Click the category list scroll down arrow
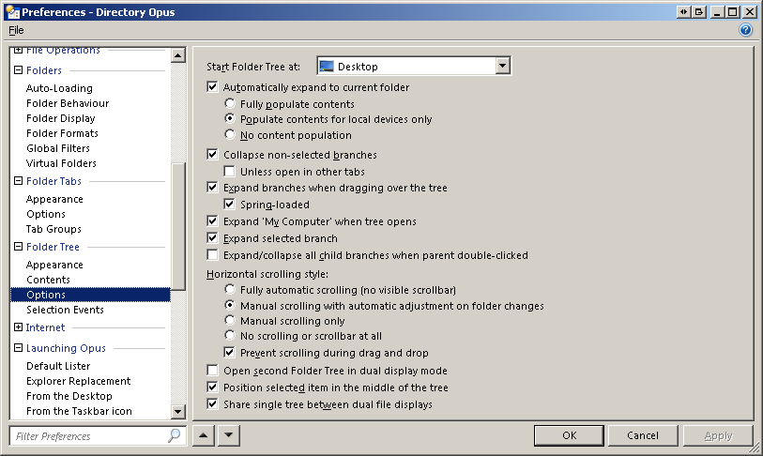Viewport: 763px width, 456px height. (178, 412)
